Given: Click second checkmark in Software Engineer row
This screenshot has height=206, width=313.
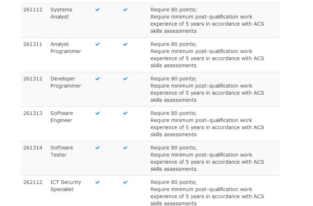Looking at the screenshot, I should (x=125, y=113).
